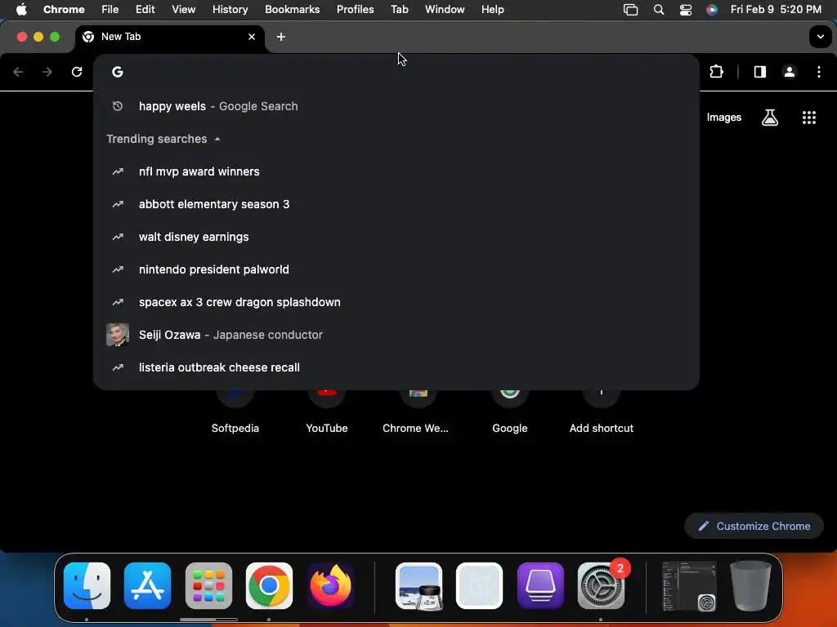Open the Window menu
The image size is (837, 627).
pyautogui.click(x=445, y=10)
